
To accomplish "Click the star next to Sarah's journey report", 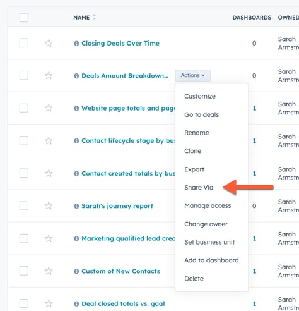I will pyautogui.click(x=49, y=205).
